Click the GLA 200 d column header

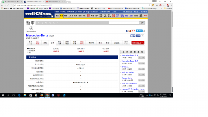81,49
